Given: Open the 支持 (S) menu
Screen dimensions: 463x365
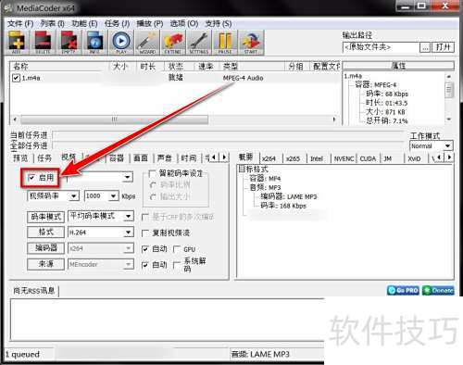Looking at the screenshot, I should (x=219, y=23).
